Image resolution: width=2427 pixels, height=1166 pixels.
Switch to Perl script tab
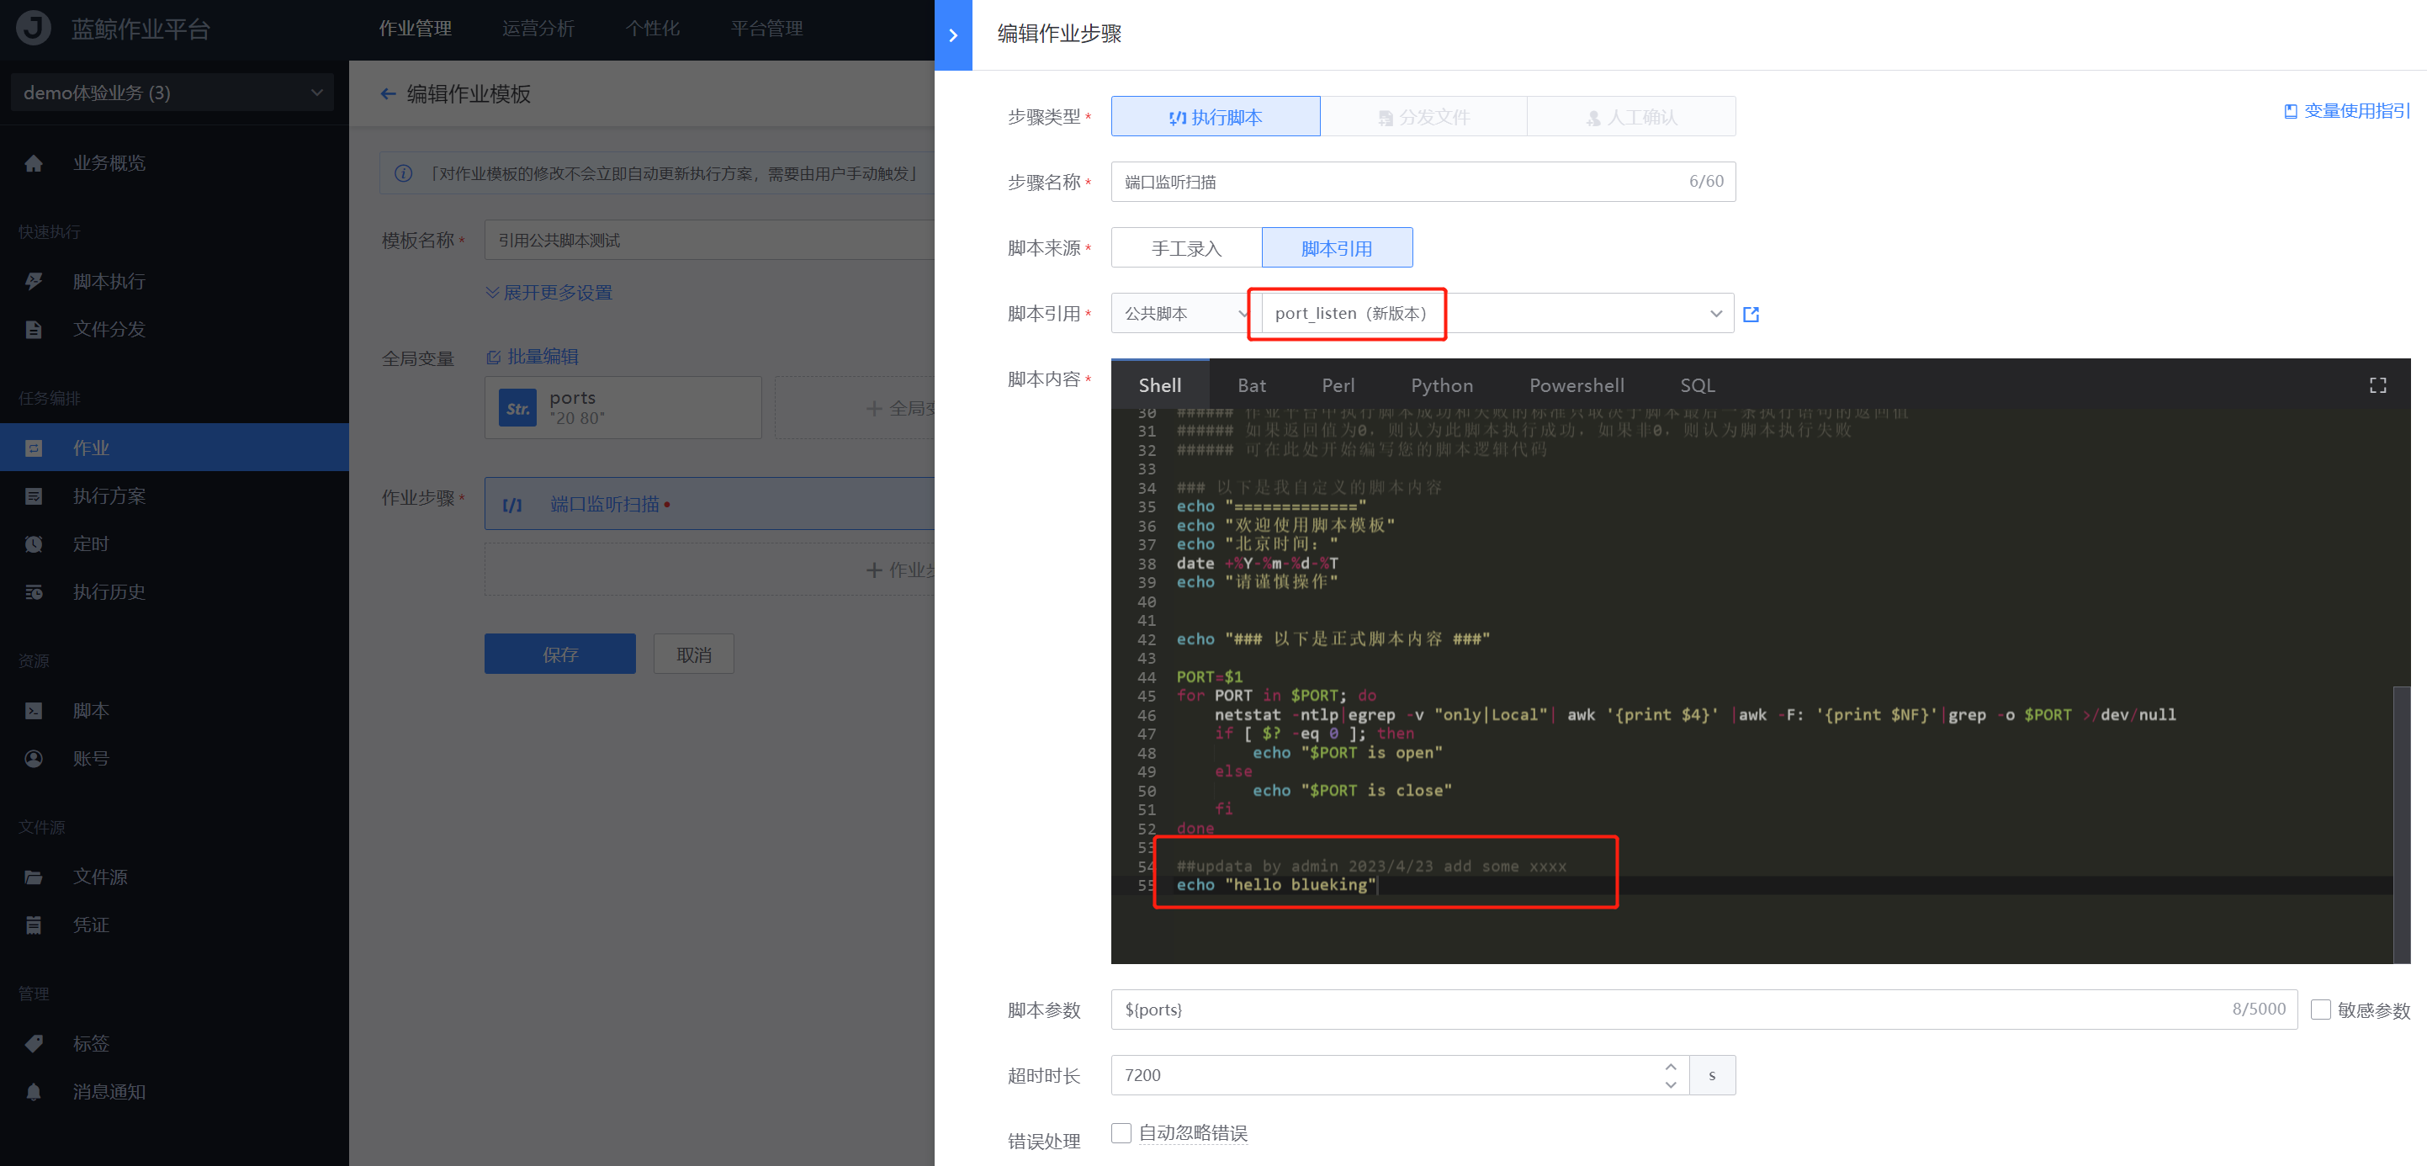[1338, 385]
